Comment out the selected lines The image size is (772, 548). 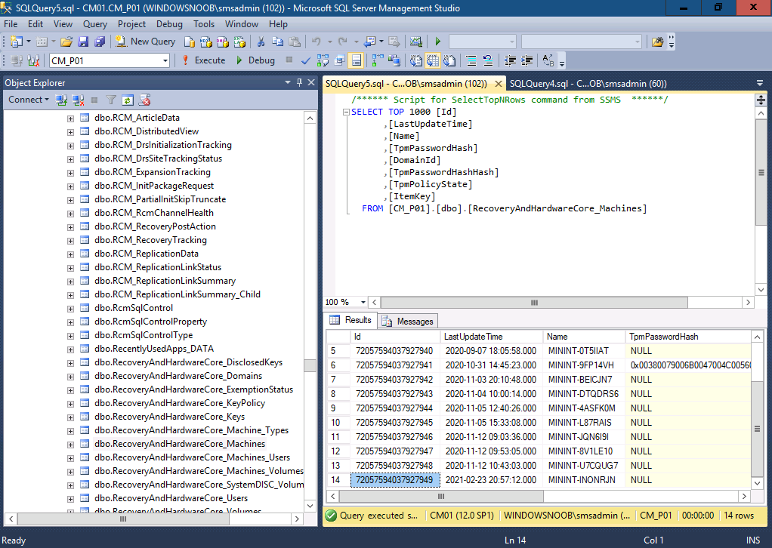click(471, 60)
